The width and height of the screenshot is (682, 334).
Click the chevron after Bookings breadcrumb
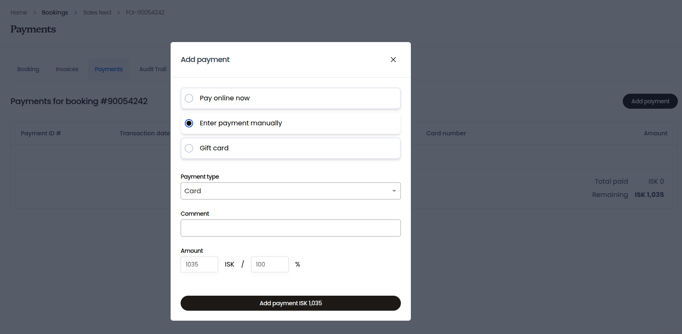tap(75, 12)
